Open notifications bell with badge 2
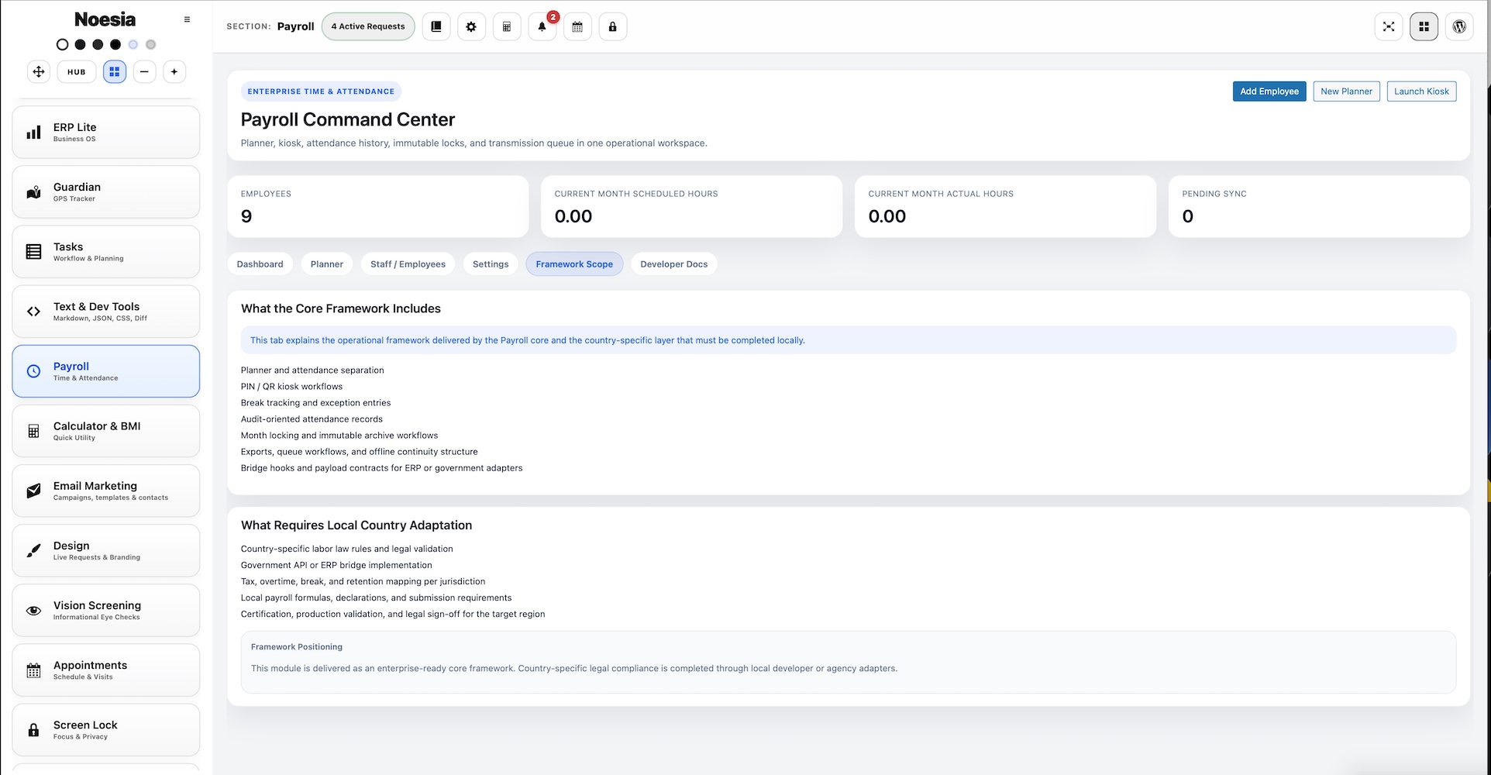Viewport: 1491px width, 775px height. point(542,26)
